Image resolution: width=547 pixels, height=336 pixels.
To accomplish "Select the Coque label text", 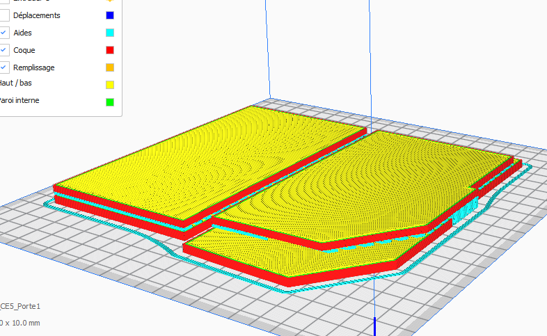I will [x=24, y=51].
